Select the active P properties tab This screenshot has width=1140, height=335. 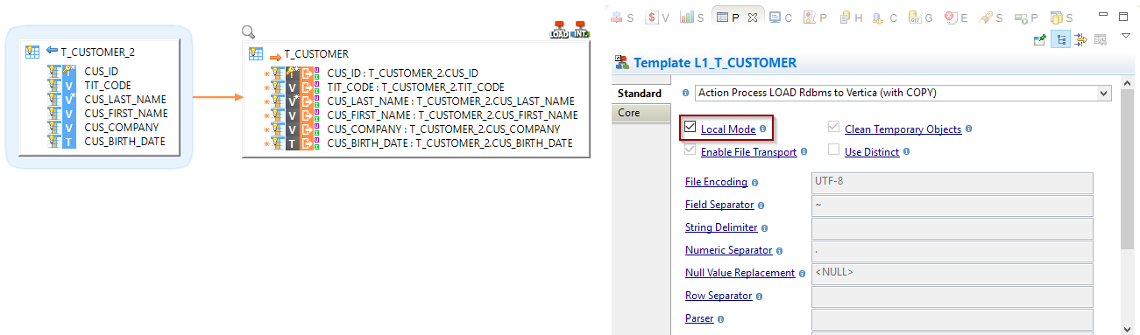click(728, 17)
